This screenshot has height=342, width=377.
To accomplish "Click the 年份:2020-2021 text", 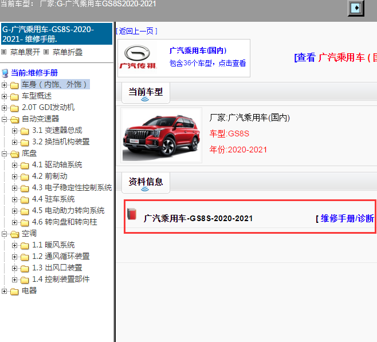I will (238, 150).
